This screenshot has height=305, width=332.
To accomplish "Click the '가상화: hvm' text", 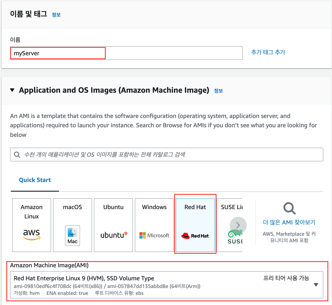I will pyautogui.click(x=27, y=293).
